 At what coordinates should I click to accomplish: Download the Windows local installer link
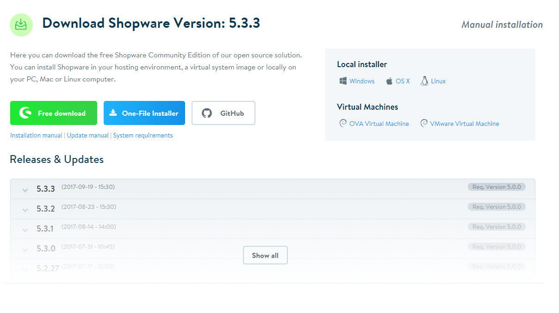click(362, 81)
